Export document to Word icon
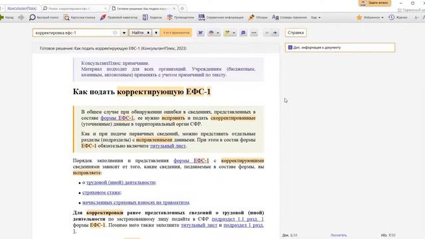 click(x=201, y=33)
